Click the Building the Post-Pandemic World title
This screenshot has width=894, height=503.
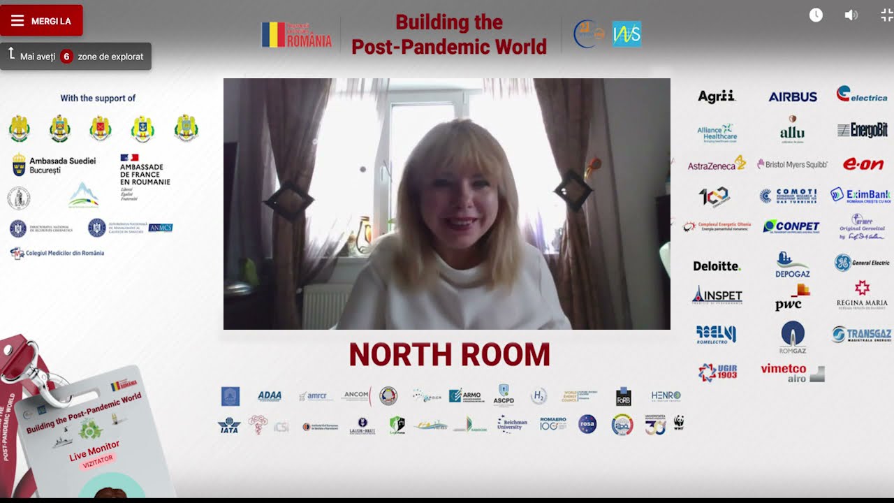tap(449, 34)
